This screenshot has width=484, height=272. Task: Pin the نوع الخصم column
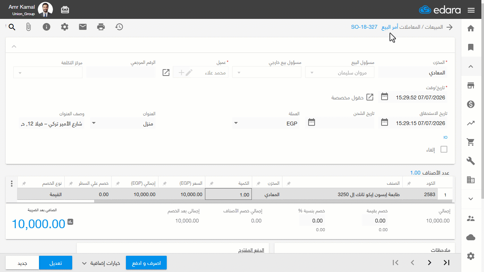(24, 183)
